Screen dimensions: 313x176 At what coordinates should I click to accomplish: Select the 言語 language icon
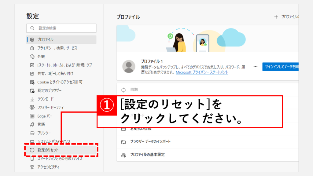click(32, 124)
